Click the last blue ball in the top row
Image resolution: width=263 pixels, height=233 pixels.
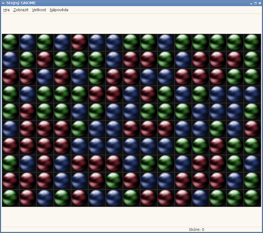click(x=166, y=43)
